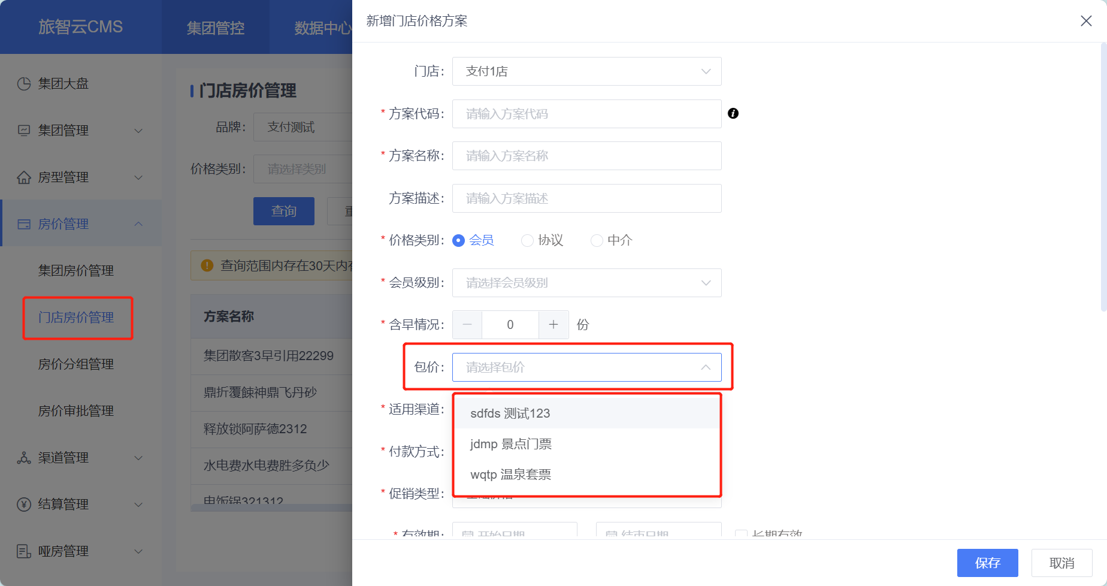Open the 门店 dropdown showing 支付1店
Screen dimensions: 1107x586
[x=587, y=71]
